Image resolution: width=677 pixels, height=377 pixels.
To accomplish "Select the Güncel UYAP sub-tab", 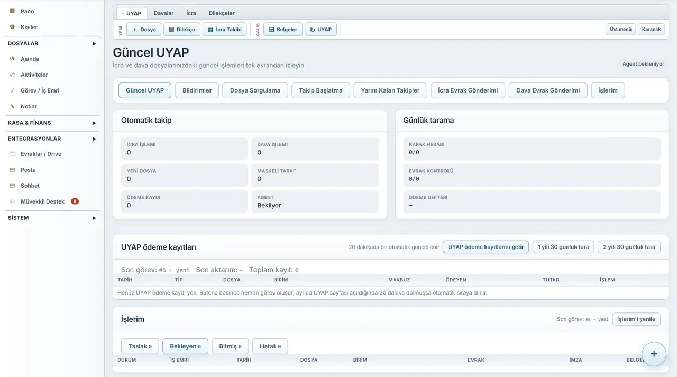I will point(145,90).
